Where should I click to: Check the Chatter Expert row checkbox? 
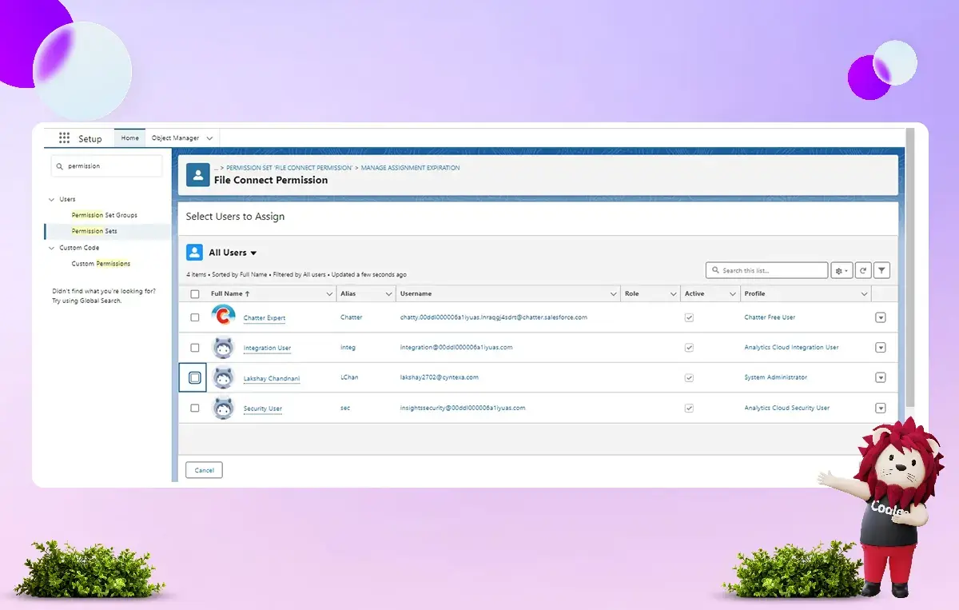[x=195, y=317]
